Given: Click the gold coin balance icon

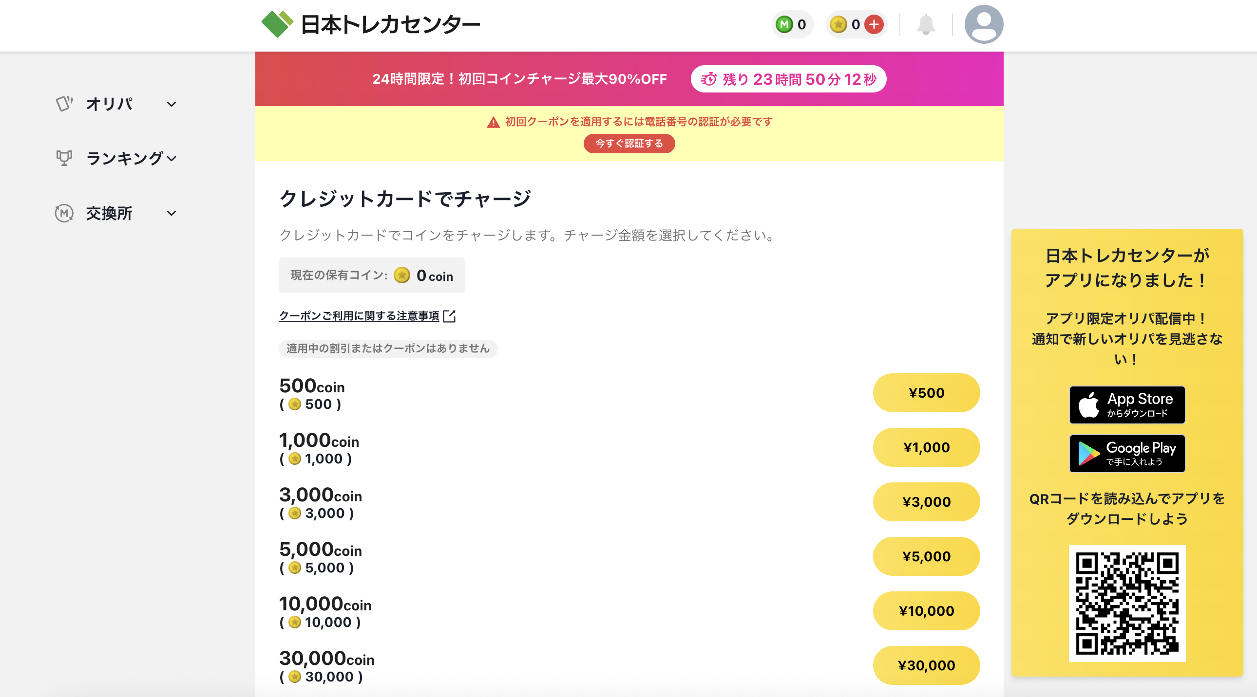Looking at the screenshot, I should (838, 23).
